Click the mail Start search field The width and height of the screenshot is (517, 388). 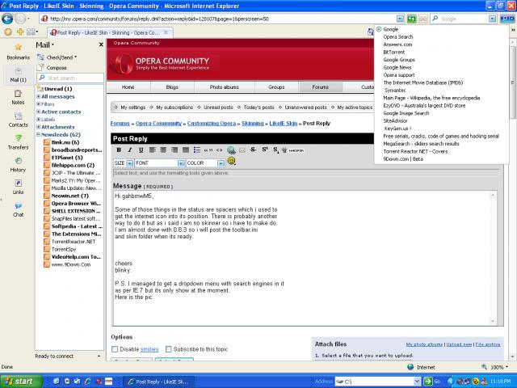(70, 78)
